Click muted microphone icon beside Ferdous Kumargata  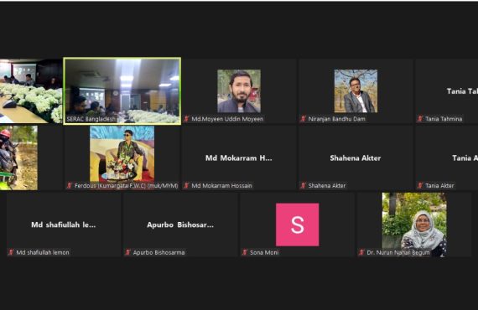click(70, 185)
